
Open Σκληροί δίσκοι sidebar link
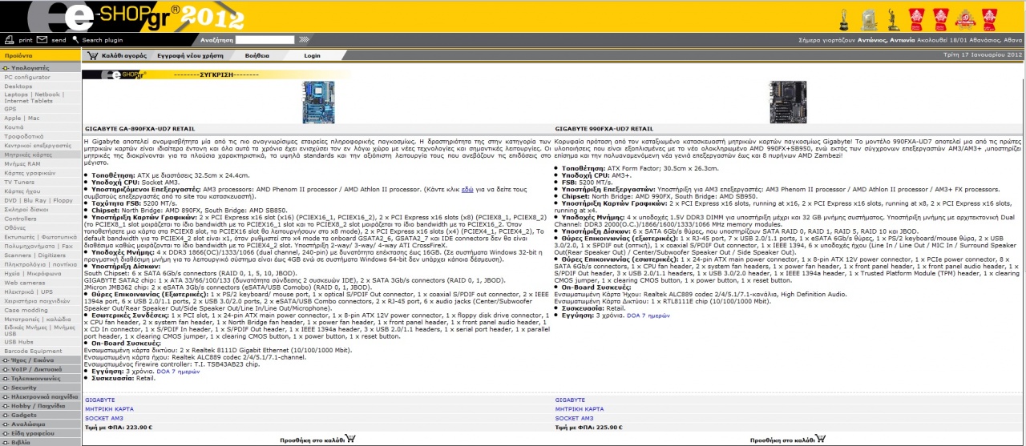coord(26,209)
